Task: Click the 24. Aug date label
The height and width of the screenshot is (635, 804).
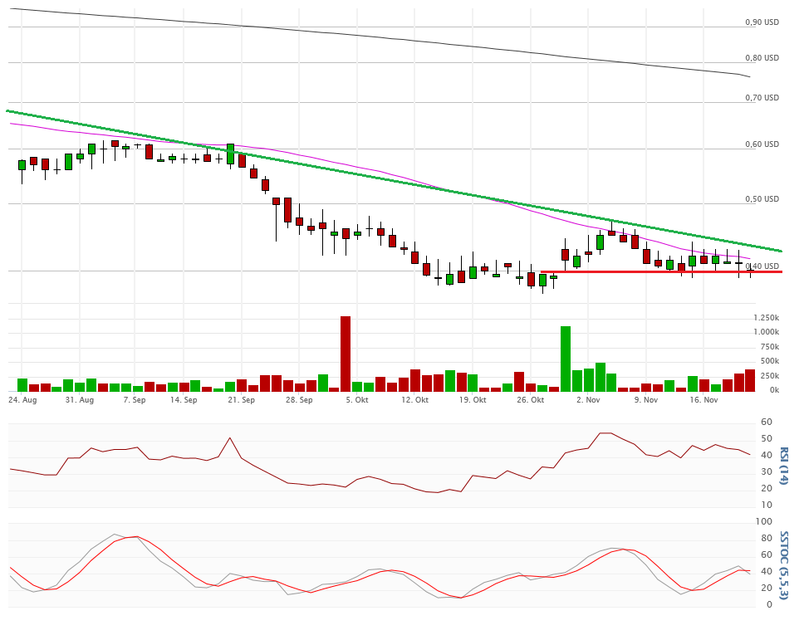Action: tap(22, 400)
